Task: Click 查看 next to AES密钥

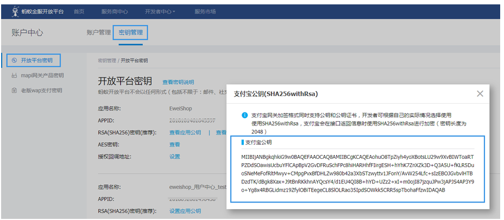Action: pyautogui.click(x=175, y=145)
